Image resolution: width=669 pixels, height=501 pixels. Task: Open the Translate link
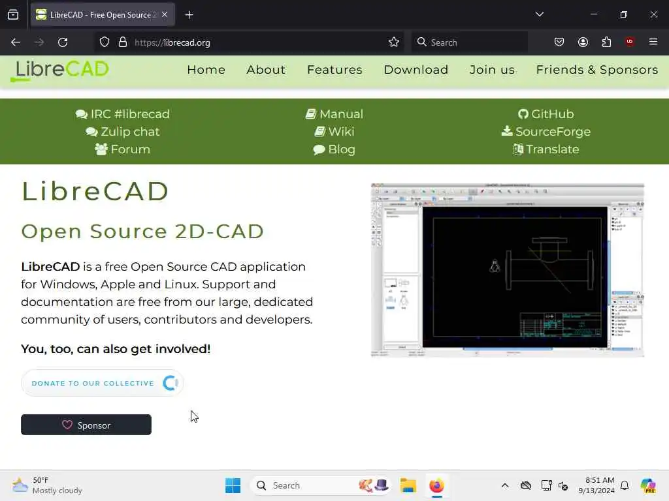pyautogui.click(x=546, y=149)
